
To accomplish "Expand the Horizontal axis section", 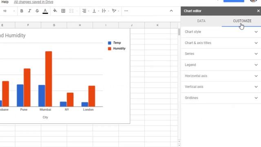I will (221, 76).
